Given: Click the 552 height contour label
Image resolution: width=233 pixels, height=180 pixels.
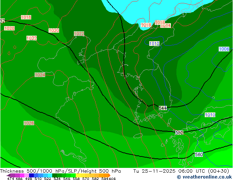Looking at the screenshot, I should (x=179, y=133).
